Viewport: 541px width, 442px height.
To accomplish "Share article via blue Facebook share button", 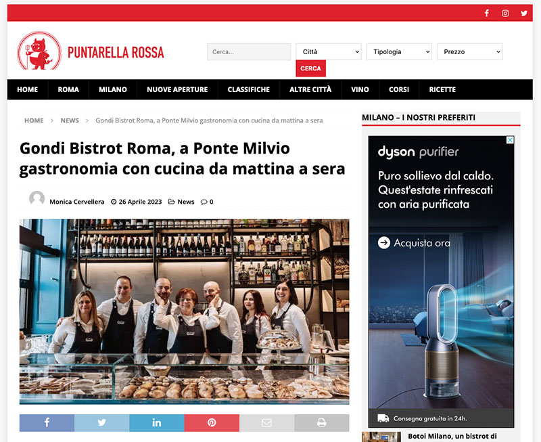I will click(47, 422).
